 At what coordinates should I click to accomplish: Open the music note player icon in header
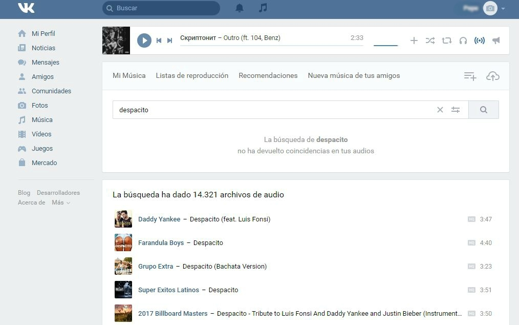pyautogui.click(x=263, y=8)
